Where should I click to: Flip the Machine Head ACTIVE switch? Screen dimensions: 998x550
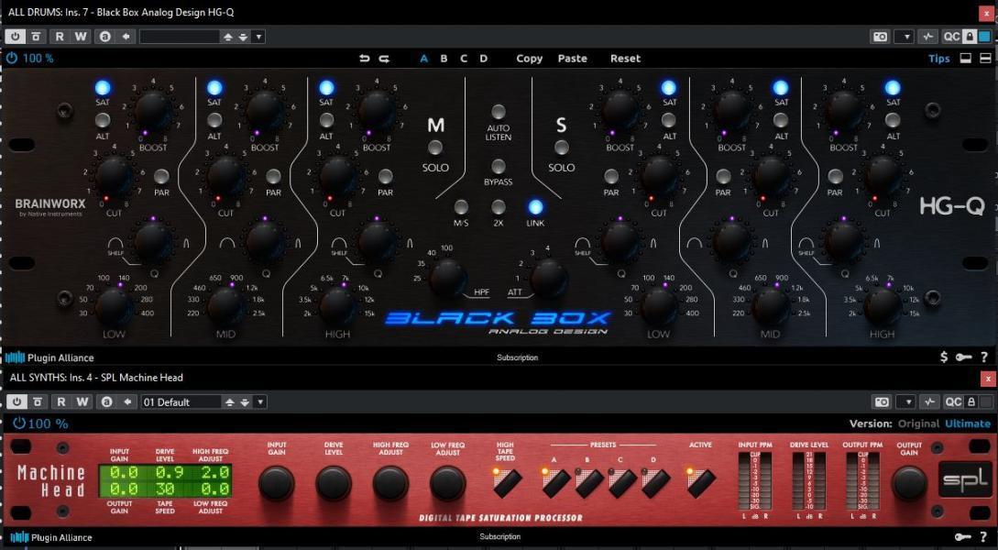click(701, 484)
